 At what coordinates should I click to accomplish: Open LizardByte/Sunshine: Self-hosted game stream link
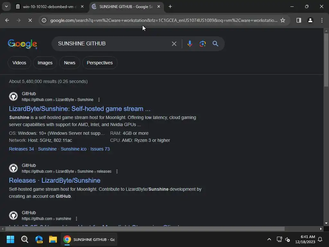click(80, 109)
